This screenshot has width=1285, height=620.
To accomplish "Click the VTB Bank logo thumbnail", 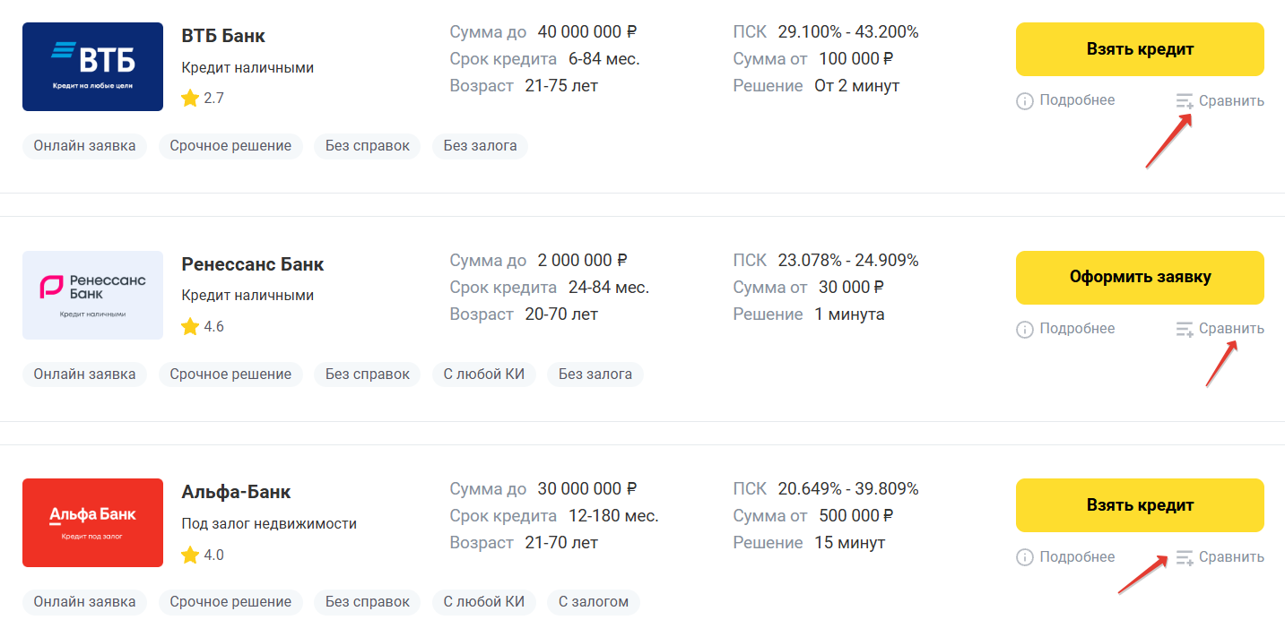I will 92,67.
